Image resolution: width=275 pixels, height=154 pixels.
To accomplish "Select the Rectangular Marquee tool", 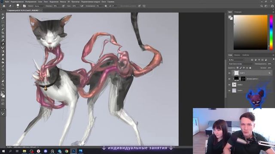I will pyautogui.click(x=3, y=22).
